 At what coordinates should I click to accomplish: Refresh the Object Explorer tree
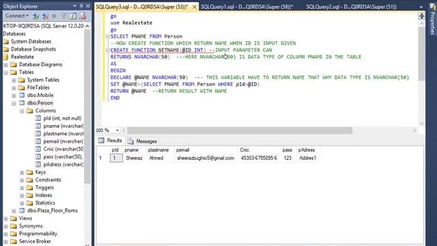(73, 16)
